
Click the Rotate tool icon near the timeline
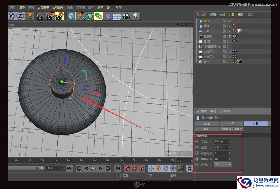pos(165,168)
